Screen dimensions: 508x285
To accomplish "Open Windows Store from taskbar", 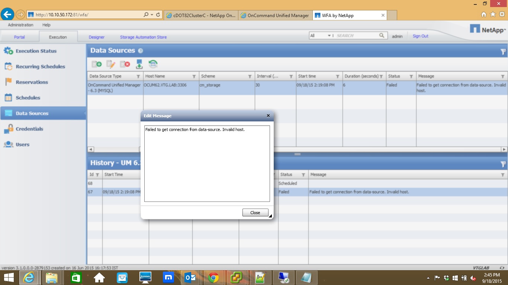I will pos(75,277).
